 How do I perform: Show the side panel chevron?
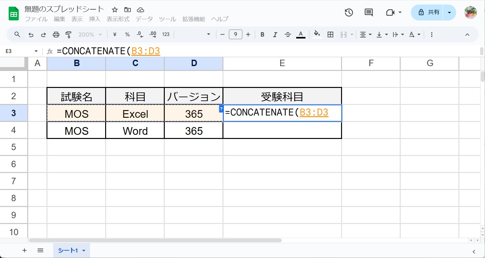tap(474, 252)
